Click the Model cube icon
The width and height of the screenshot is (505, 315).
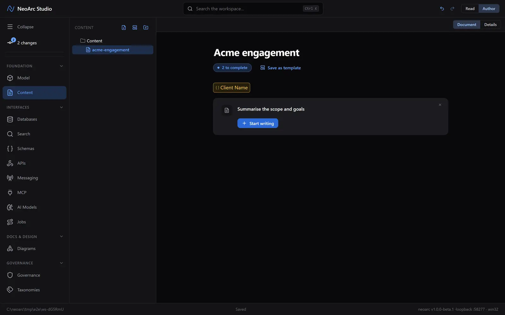pyautogui.click(x=10, y=78)
